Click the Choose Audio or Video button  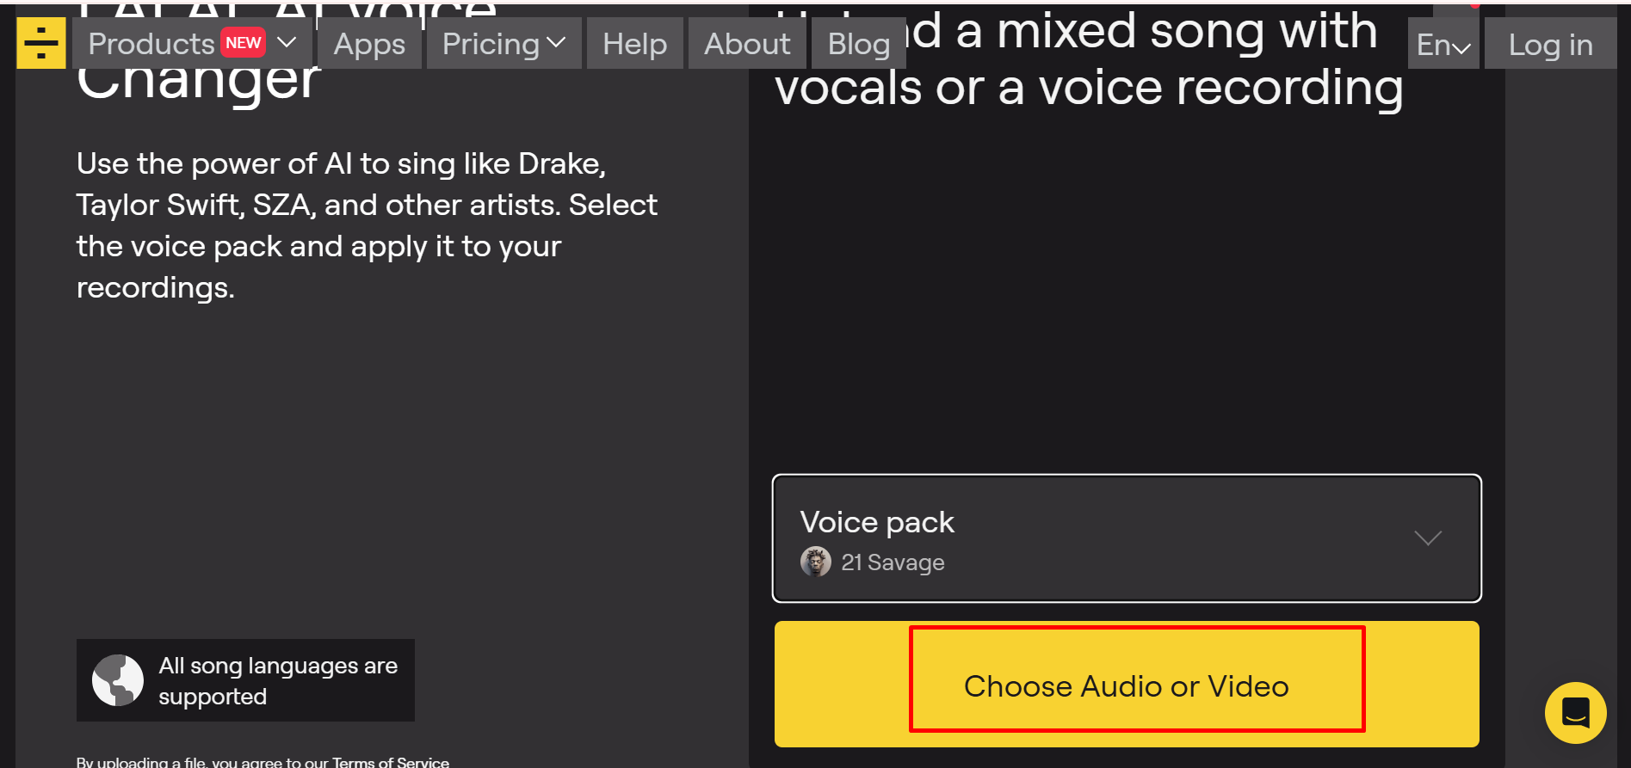1127,685
